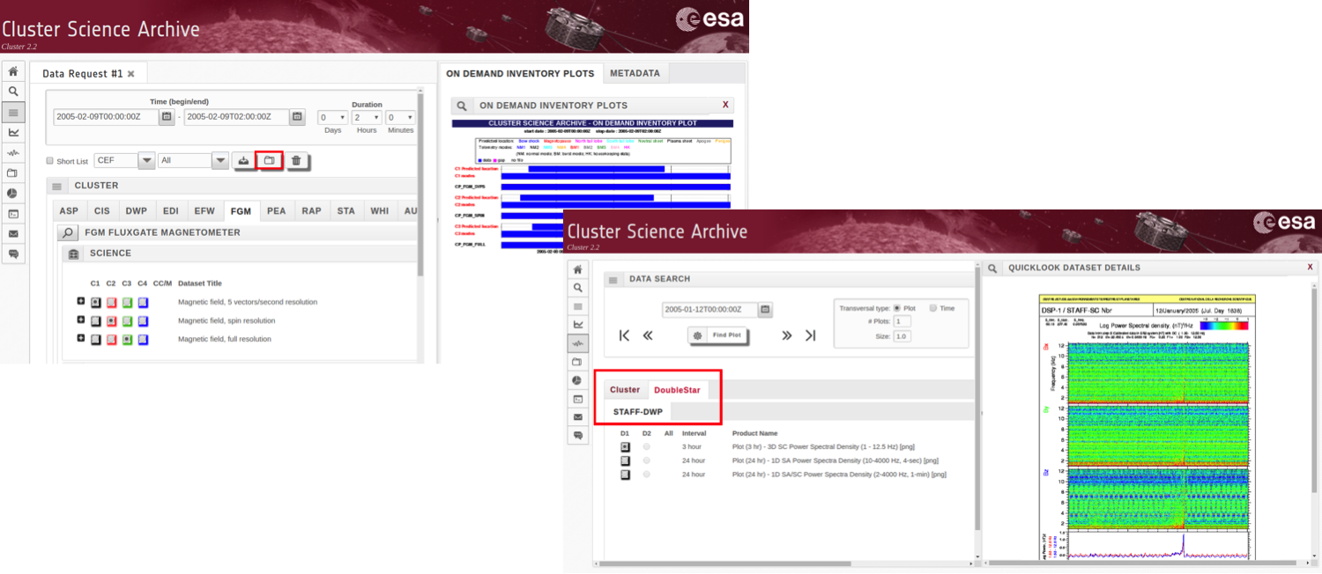Select the STAFF-DWP tab
The width and height of the screenshot is (1322, 574).
click(x=638, y=411)
